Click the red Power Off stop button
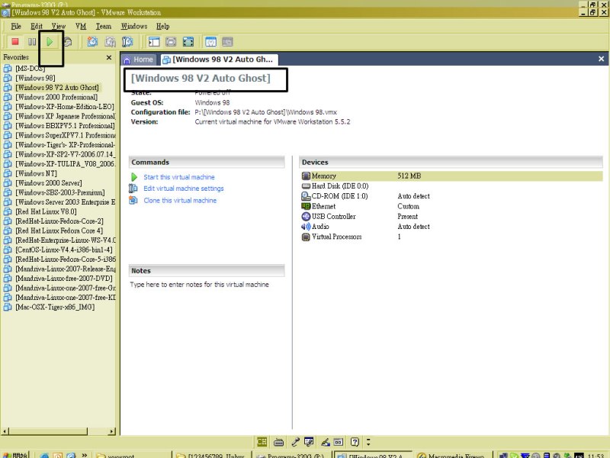The width and height of the screenshot is (610, 458). tap(14, 41)
